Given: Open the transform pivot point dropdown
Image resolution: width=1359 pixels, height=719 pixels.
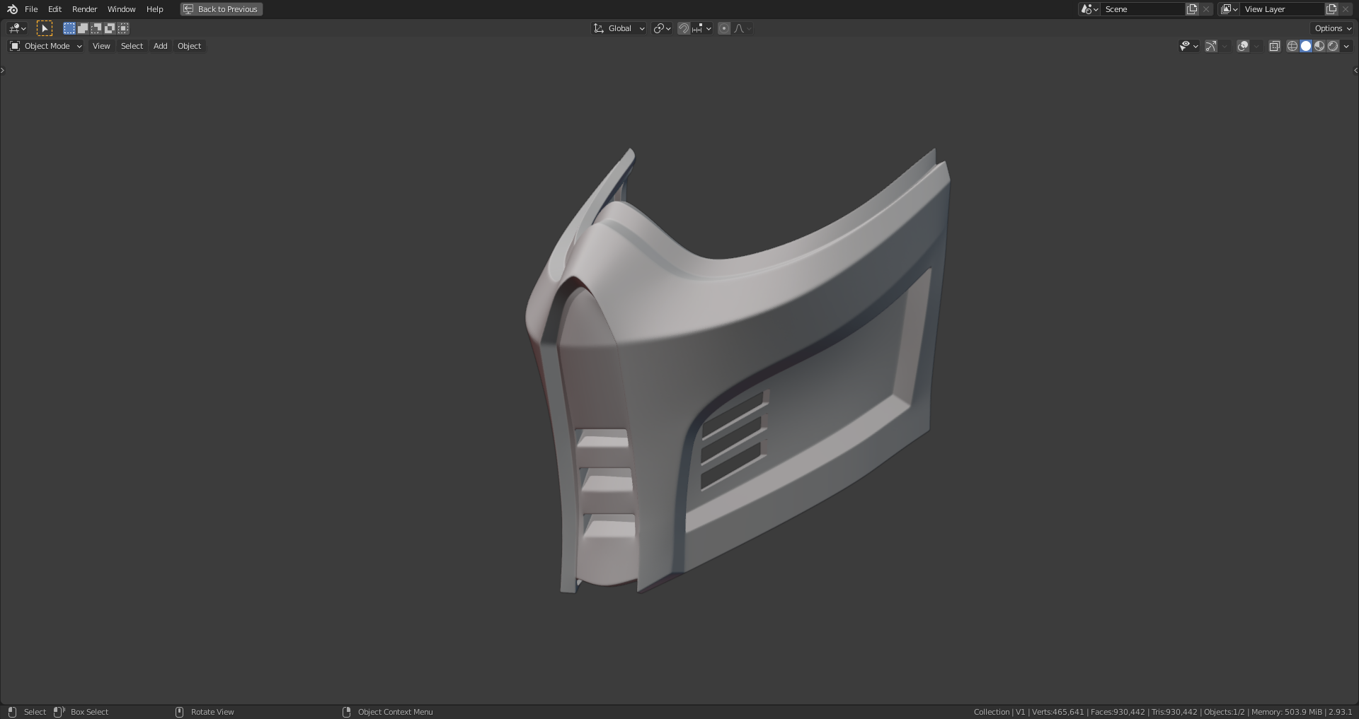Looking at the screenshot, I should click(663, 28).
